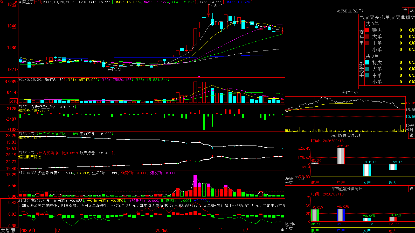Click the 超赢散户持仓 label
This screenshot has height=233, width=415.
[30, 157]
